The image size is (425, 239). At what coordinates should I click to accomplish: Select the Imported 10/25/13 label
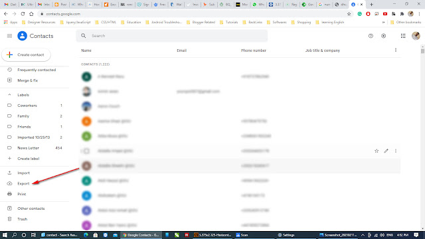(35, 137)
